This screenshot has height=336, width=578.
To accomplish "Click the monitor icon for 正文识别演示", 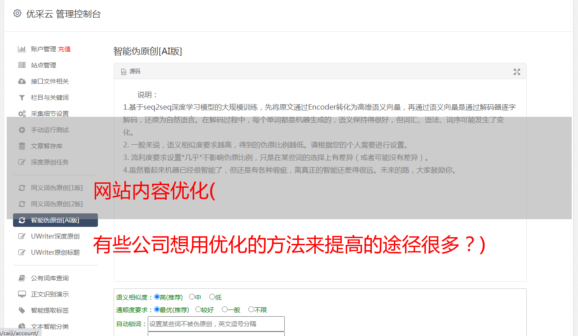I will [22, 294].
